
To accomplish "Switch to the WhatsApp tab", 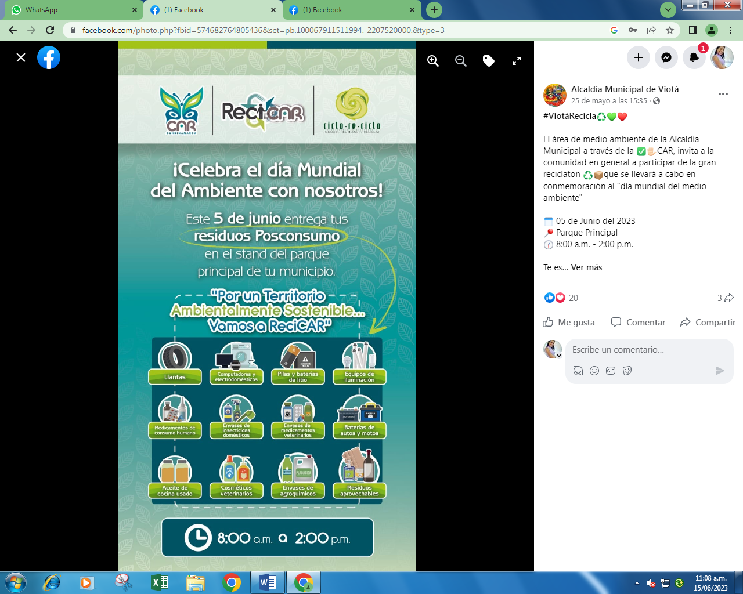I will [74, 10].
